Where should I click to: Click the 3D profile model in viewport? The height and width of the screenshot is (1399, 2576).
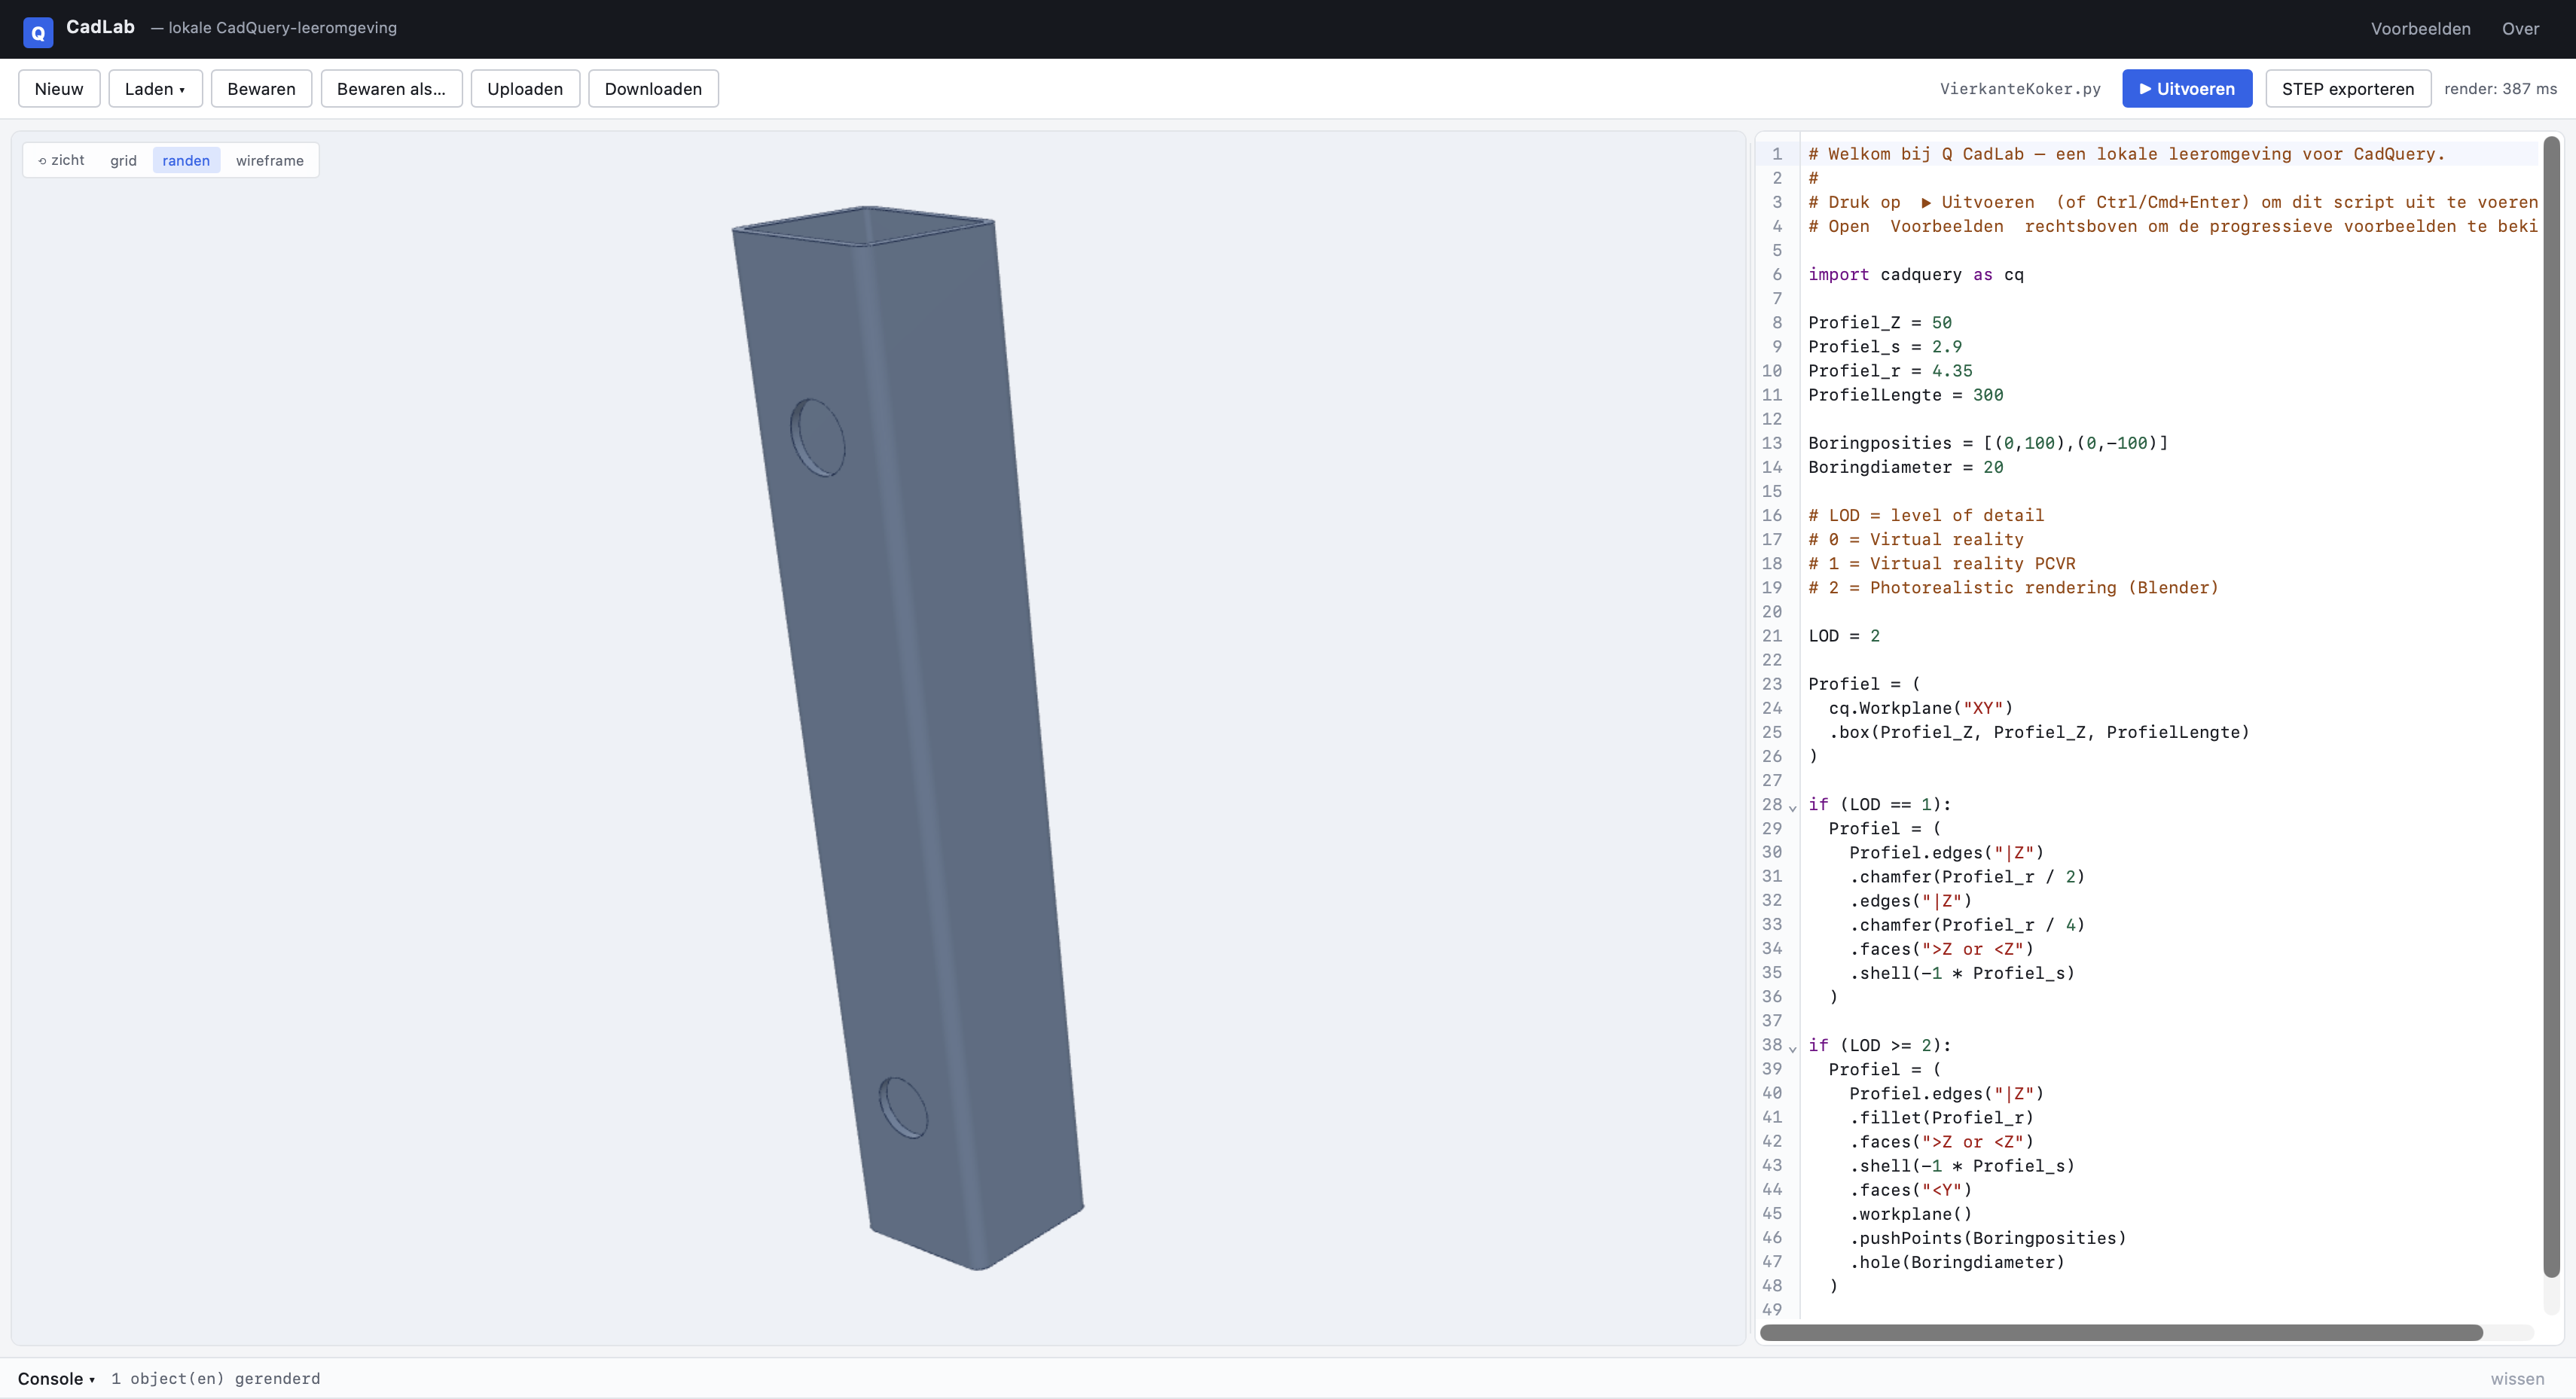click(908, 738)
